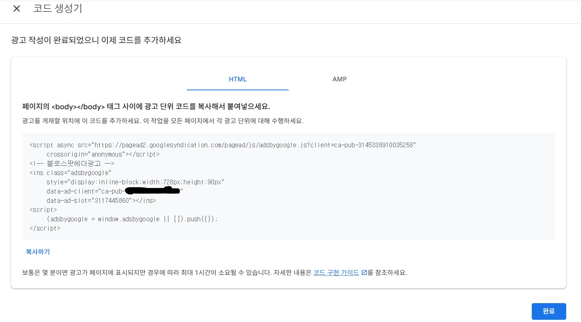This screenshot has height=322, width=581.
Task: Click the external link icon beside 코드 구현 가이드
Action: (x=364, y=273)
